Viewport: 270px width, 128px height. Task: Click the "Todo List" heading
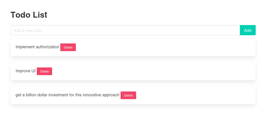(29, 15)
